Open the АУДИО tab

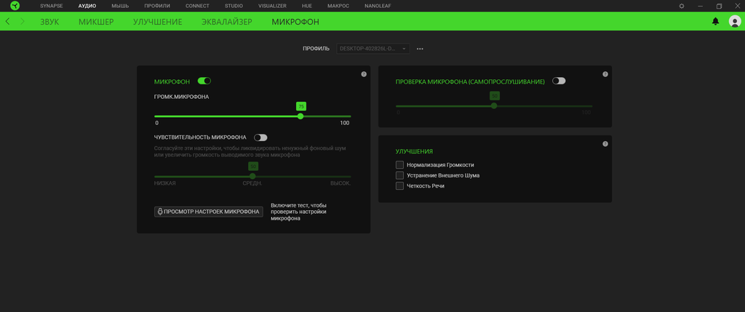pyautogui.click(x=87, y=6)
